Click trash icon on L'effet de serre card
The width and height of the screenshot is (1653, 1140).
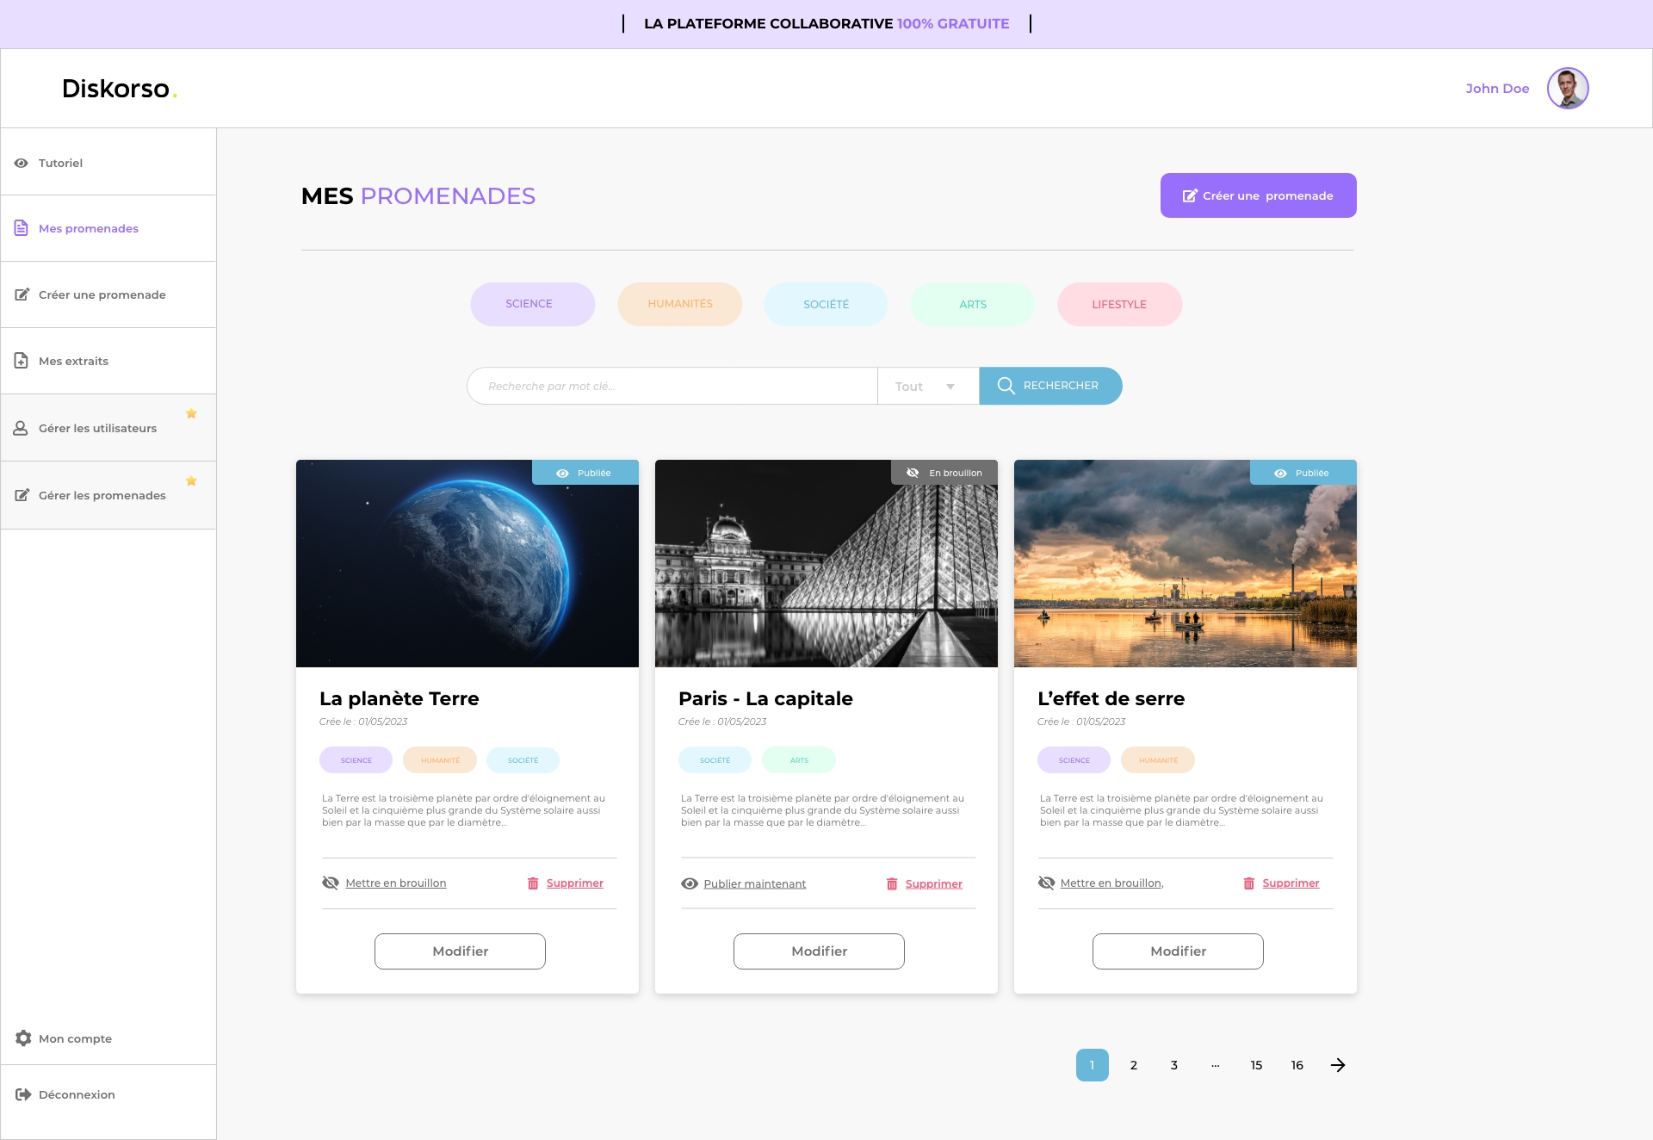pyautogui.click(x=1249, y=883)
